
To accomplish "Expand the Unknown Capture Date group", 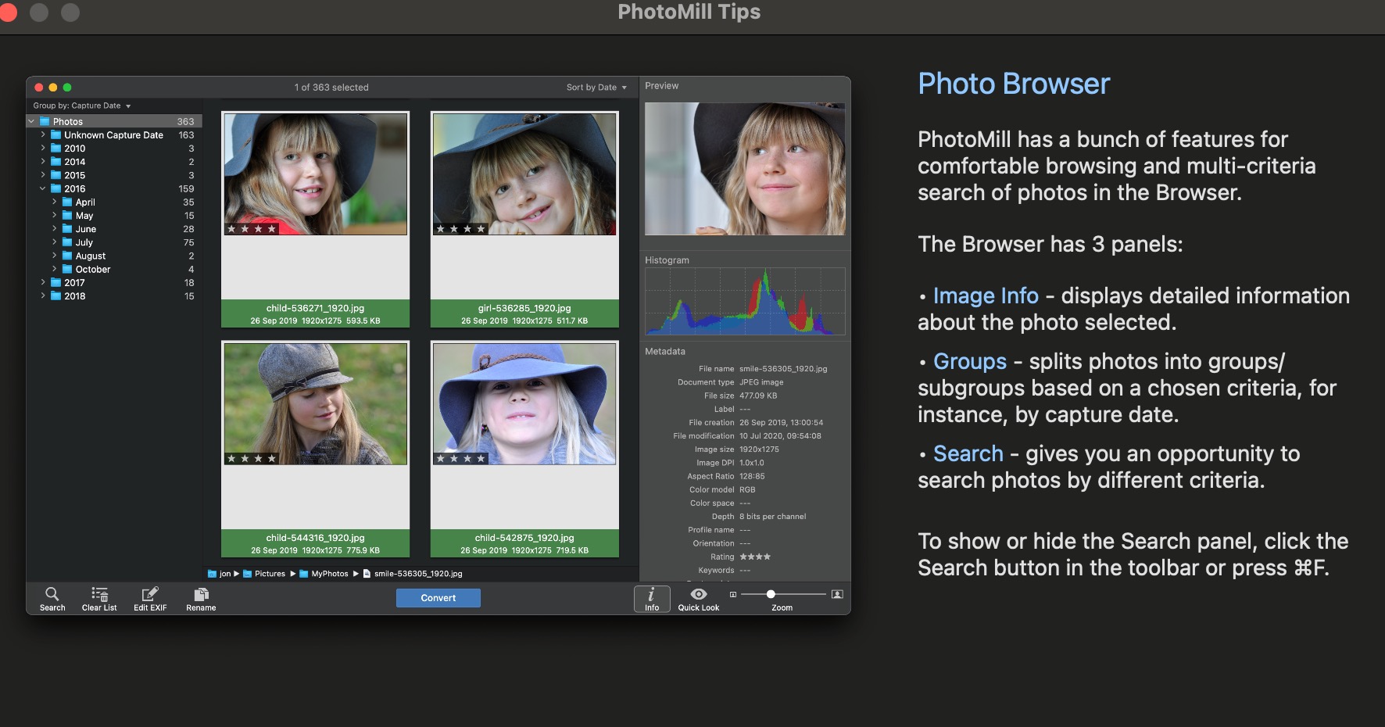I will point(43,135).
